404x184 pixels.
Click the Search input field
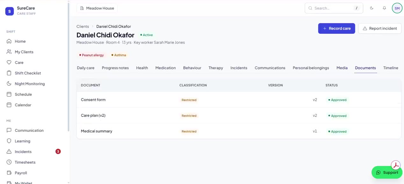pyautogui.click(x=334, y=8)
